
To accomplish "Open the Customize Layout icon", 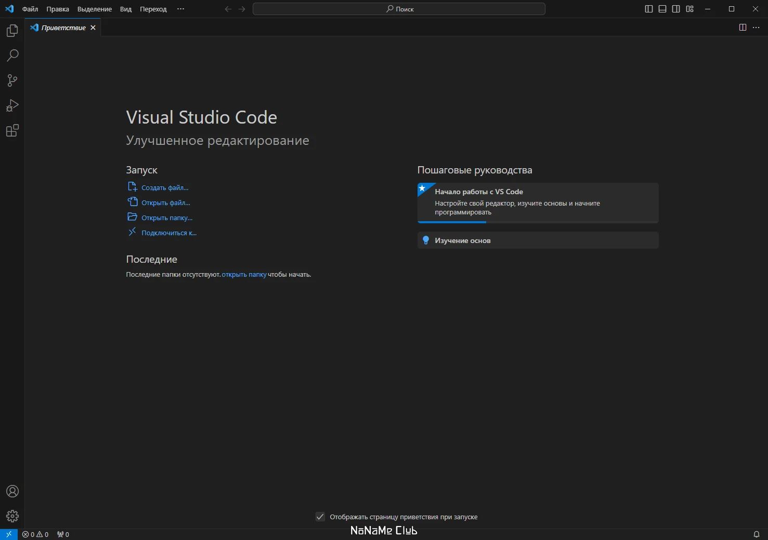I will coord(690,9).
